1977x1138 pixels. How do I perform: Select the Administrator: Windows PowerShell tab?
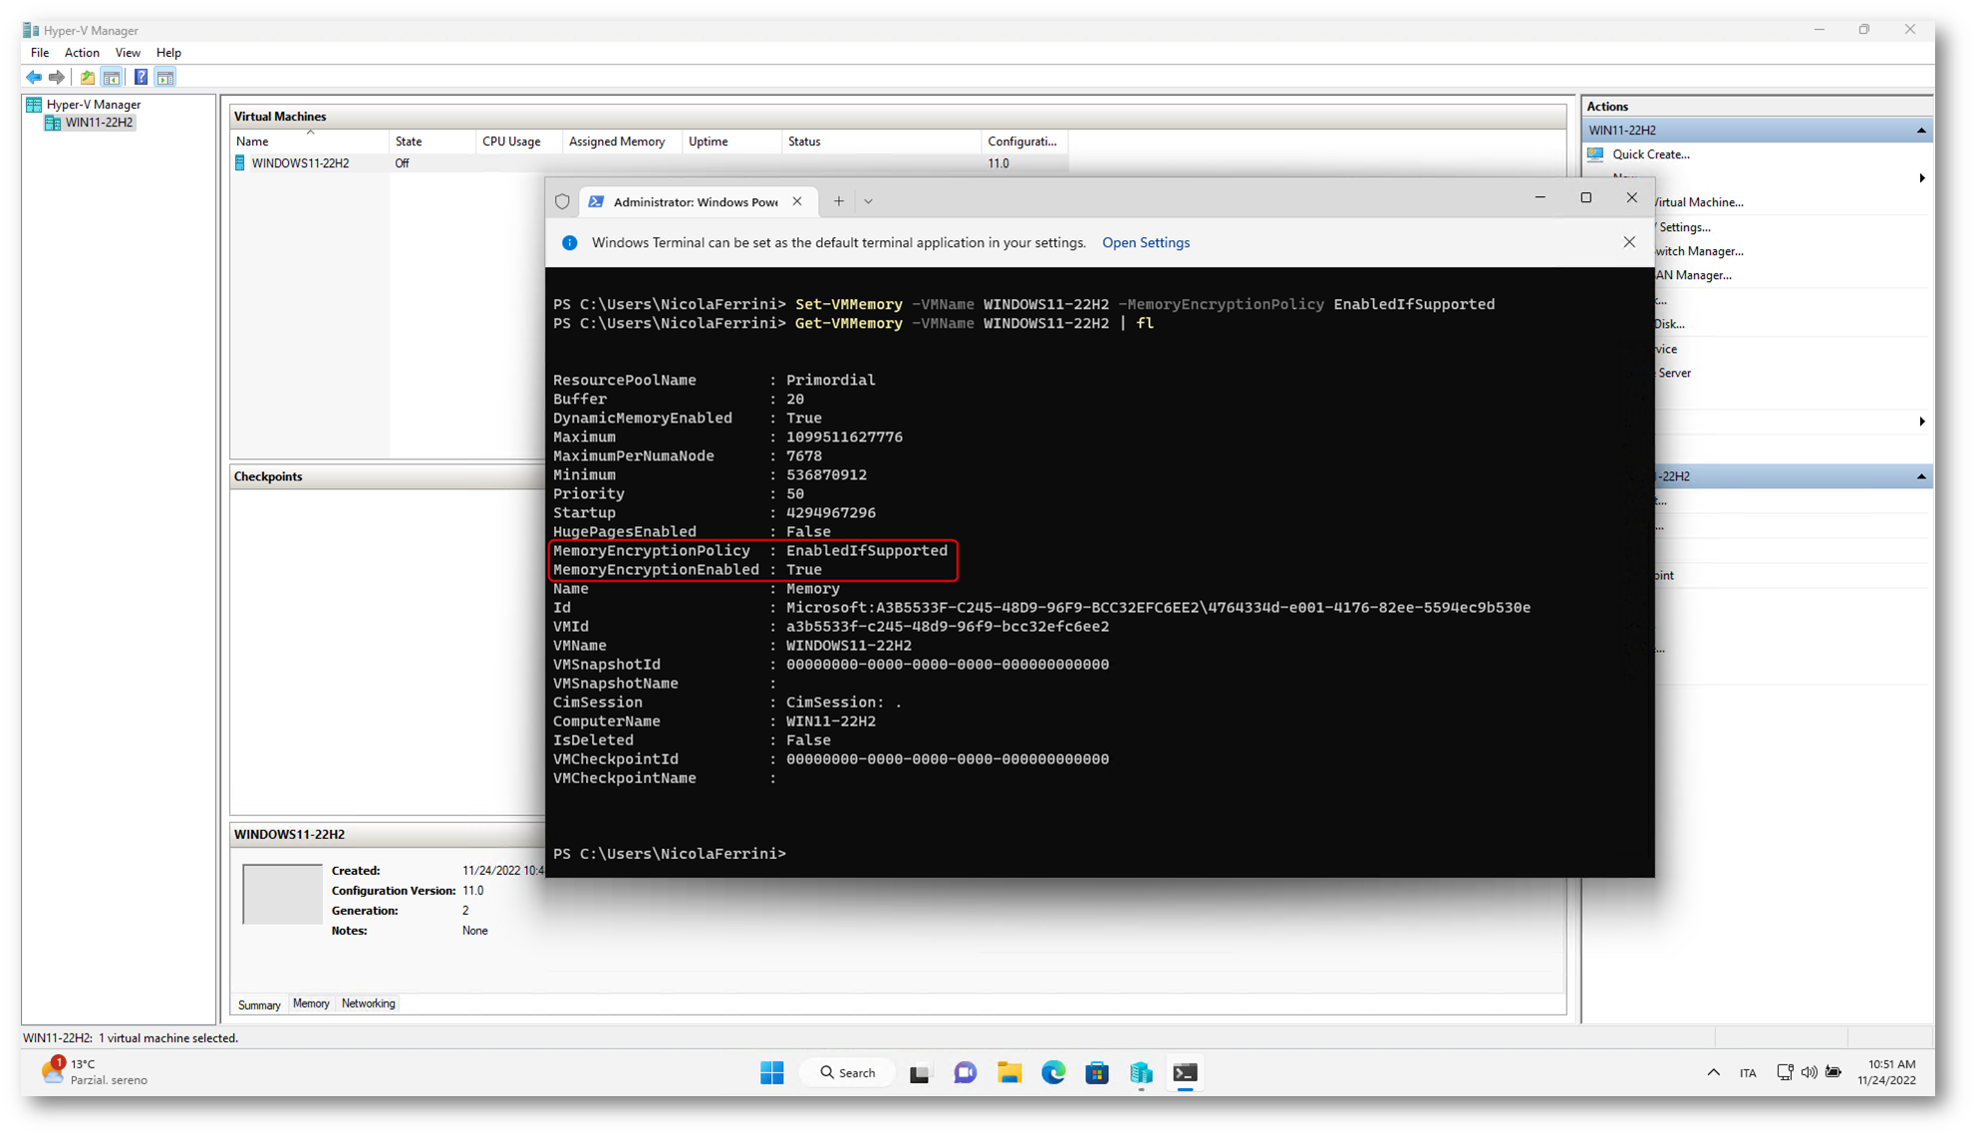698,201
